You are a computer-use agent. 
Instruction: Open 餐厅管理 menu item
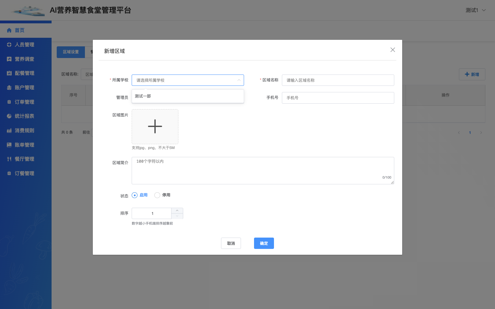click(x=26, y=159)
